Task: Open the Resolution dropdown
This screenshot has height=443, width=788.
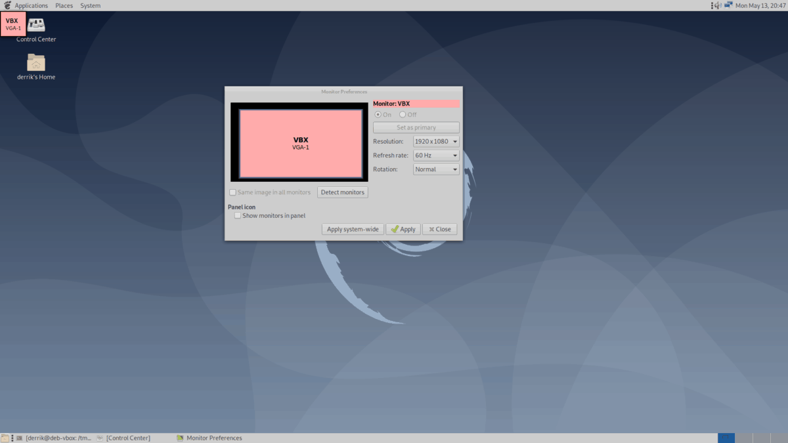Action: pos(435,141)
